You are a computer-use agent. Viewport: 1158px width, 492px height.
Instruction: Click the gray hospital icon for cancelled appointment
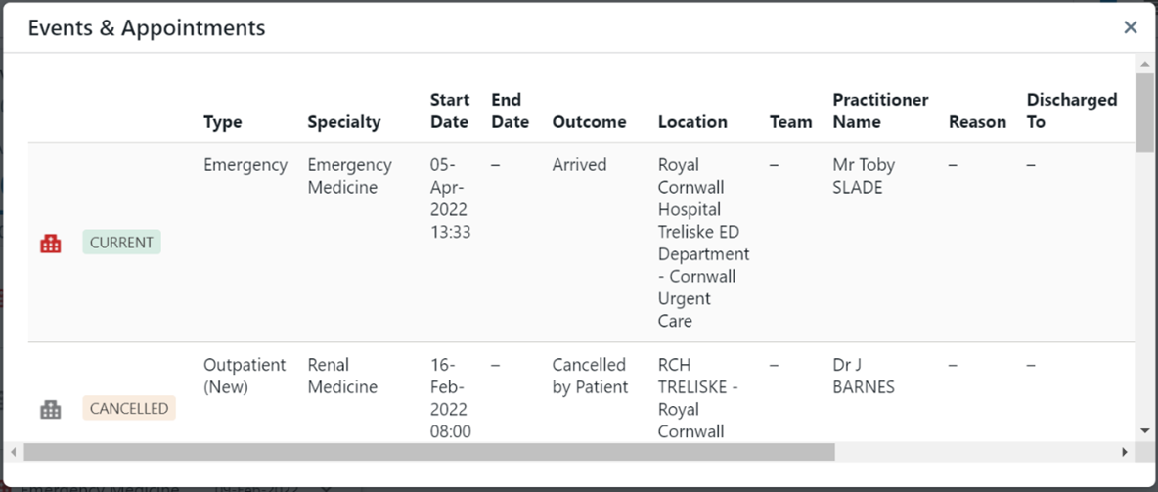tap(51, 410)
